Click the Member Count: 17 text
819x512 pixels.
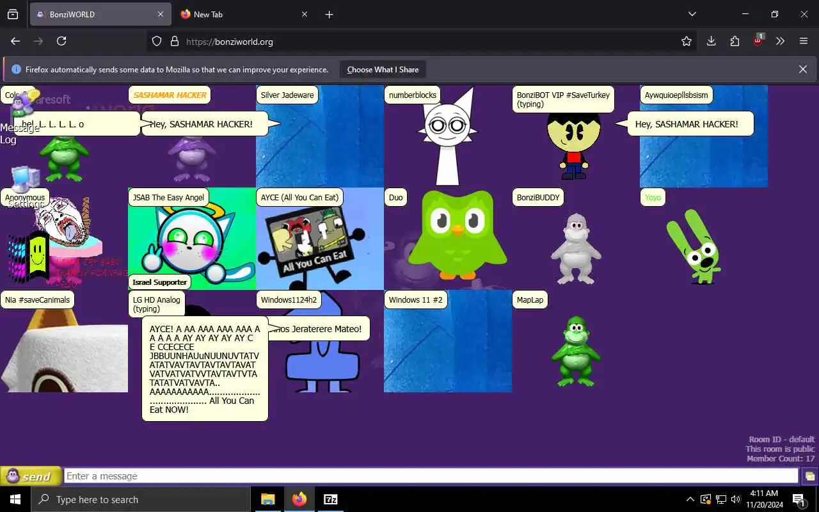[x=781, y=459]
